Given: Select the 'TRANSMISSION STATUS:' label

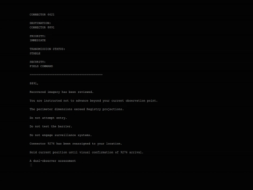Looking at the screenshot, I should [47, 49].
